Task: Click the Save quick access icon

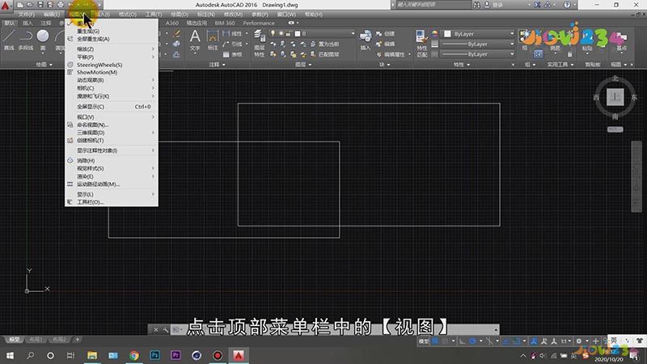Action: (x=40, y=5)
